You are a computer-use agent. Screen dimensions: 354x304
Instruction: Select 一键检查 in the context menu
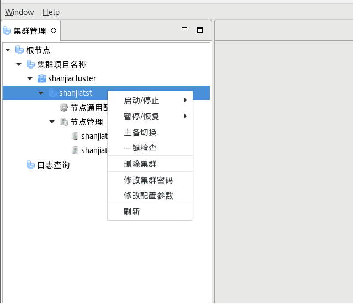coord(140,148)
